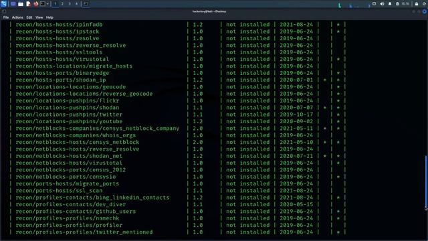Click the panel clock
Screen dimensions: 428x241
tap(405, 4)
